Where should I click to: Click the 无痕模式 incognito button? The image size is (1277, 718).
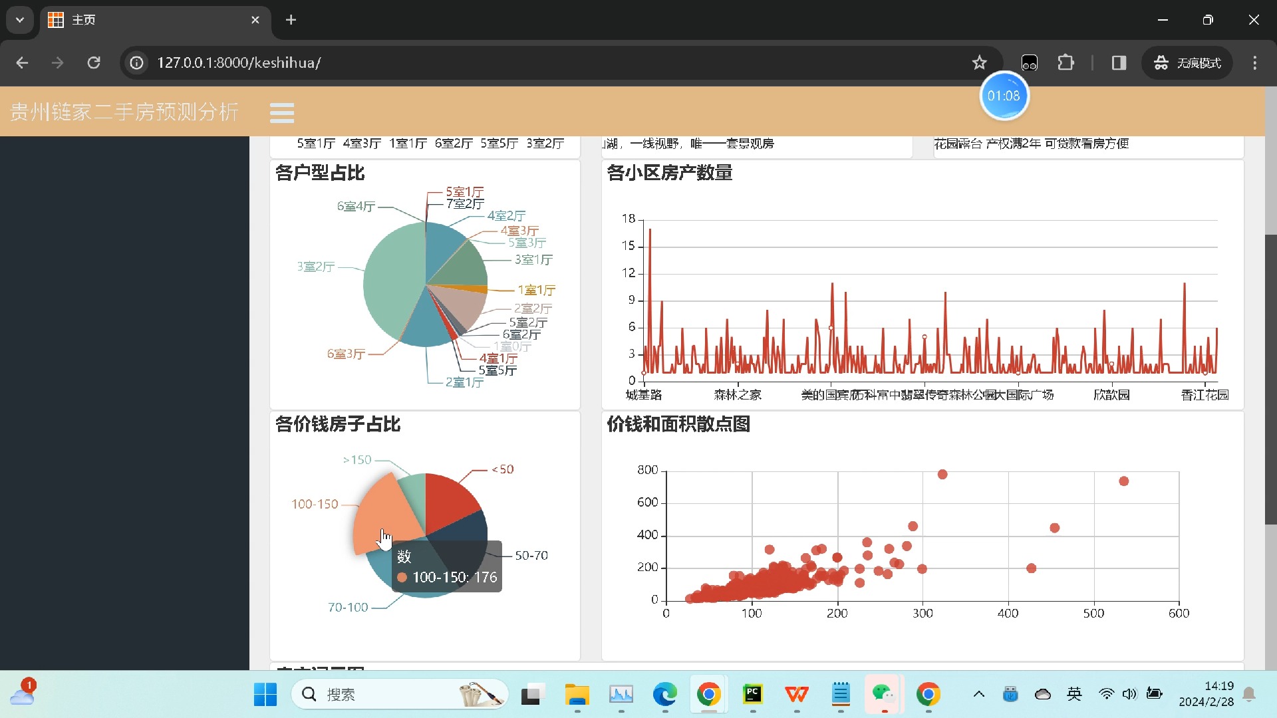[1188, 62]
